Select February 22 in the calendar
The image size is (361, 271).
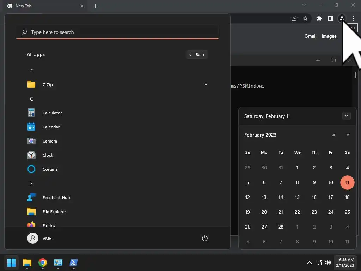point(297,212)
